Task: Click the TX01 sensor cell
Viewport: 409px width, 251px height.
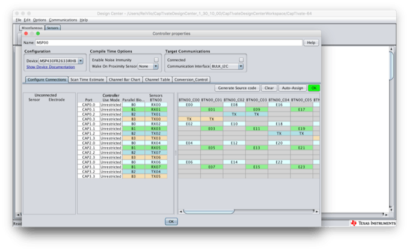Action: click(156, 114)
